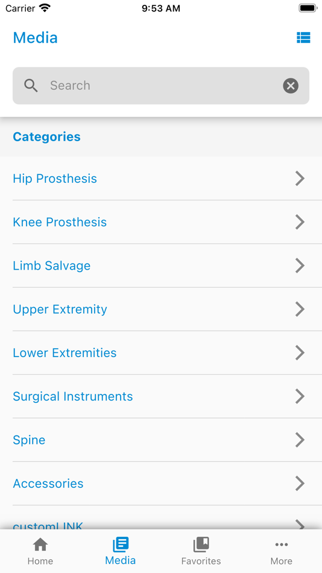The image size is (322, 573).
Task: Tap the Accessories row chevron arrow
Action: point(300,484)
